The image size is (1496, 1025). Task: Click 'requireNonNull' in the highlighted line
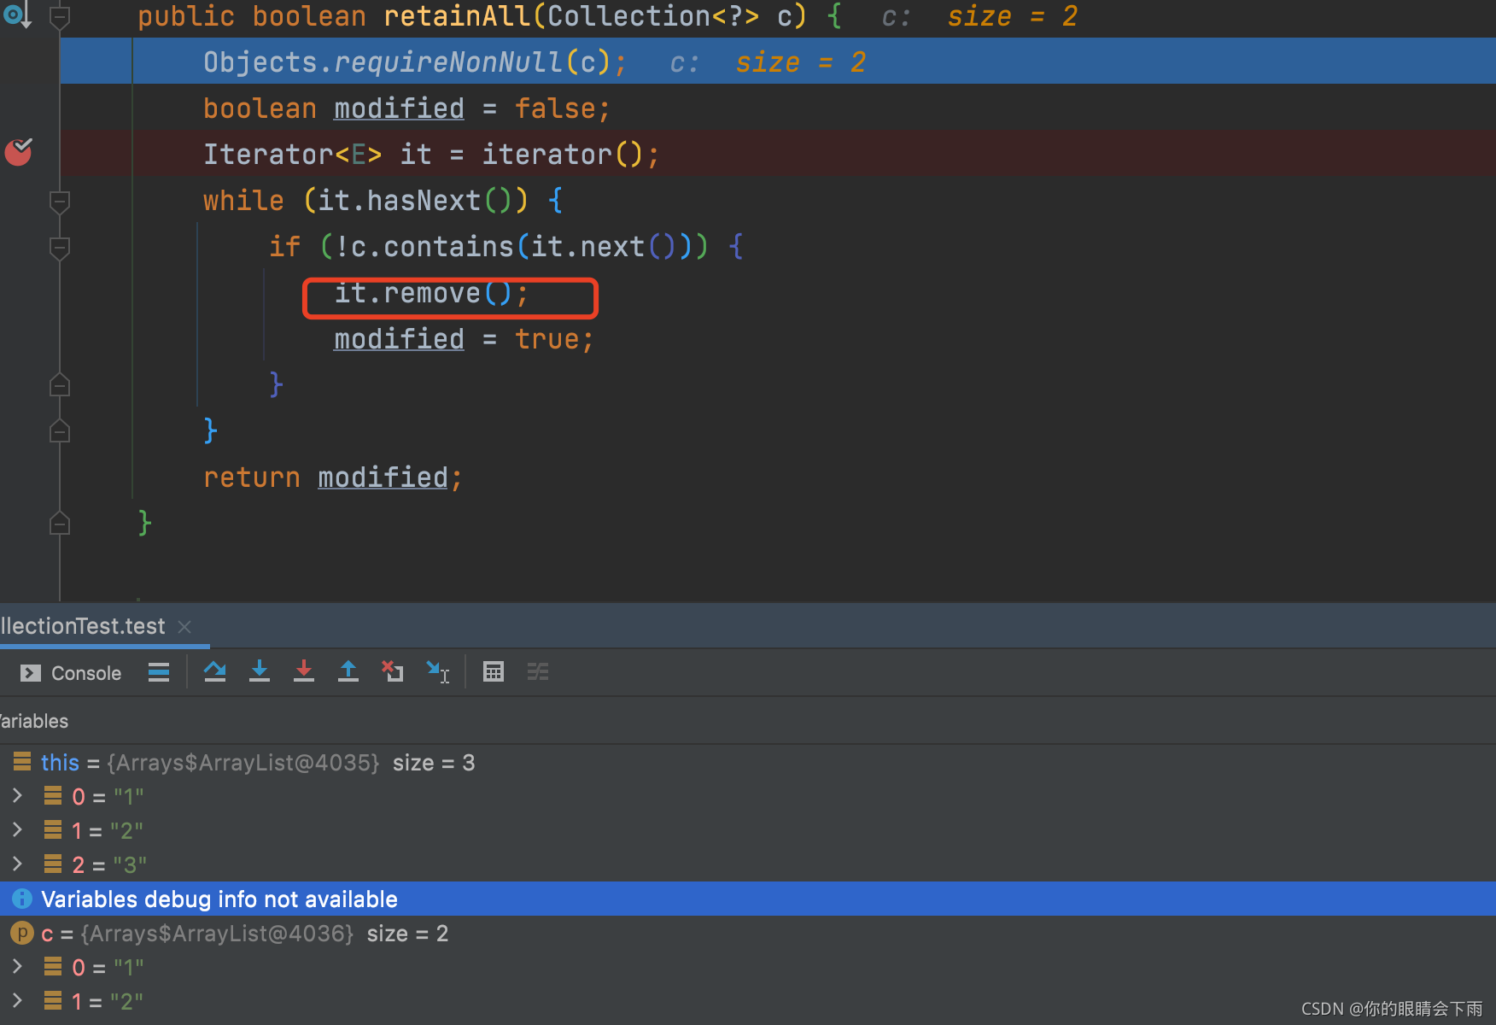pos(447,61)
